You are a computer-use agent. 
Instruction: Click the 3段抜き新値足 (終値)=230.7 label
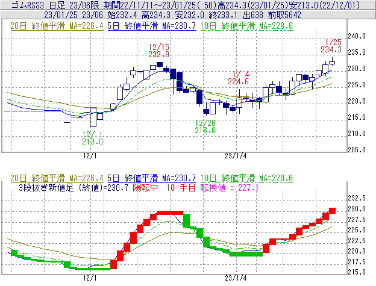tap(74, 187)
